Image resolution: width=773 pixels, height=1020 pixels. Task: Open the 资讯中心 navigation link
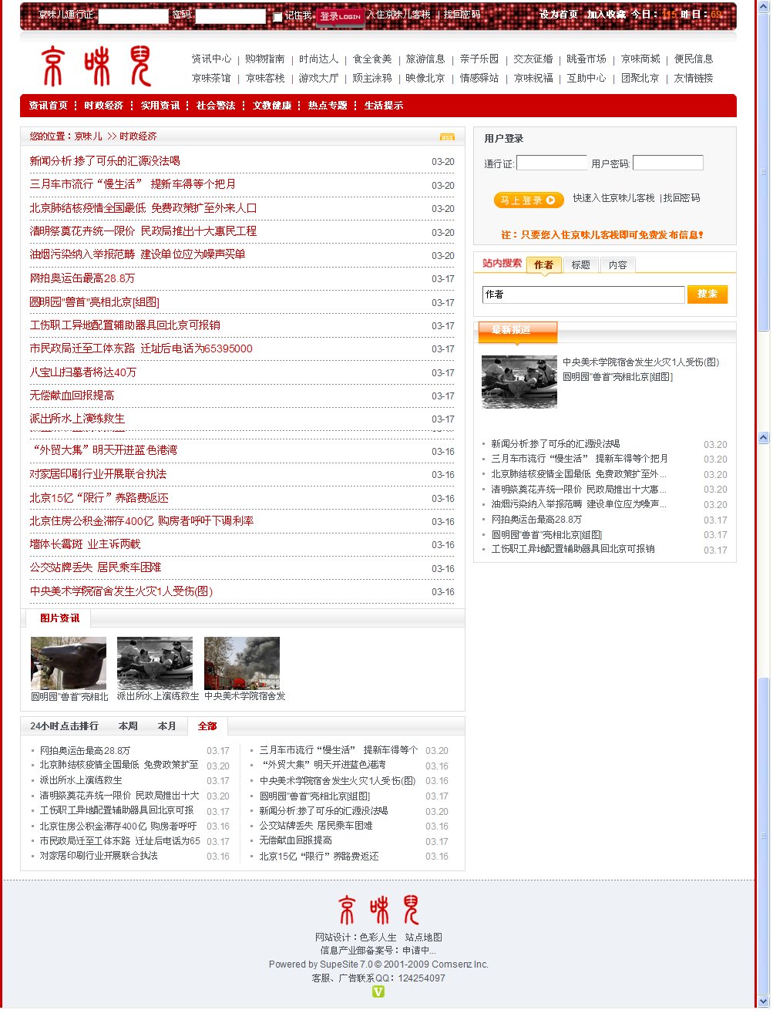211,59
